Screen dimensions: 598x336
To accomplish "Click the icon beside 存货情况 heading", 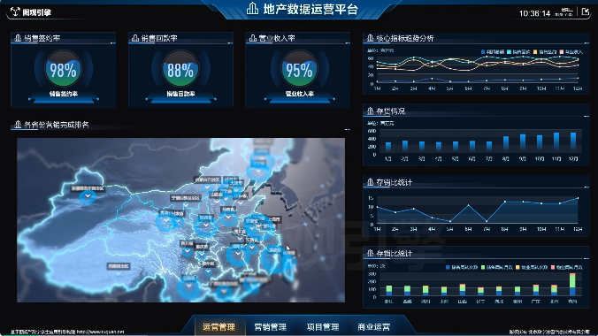I will (370, 111).
